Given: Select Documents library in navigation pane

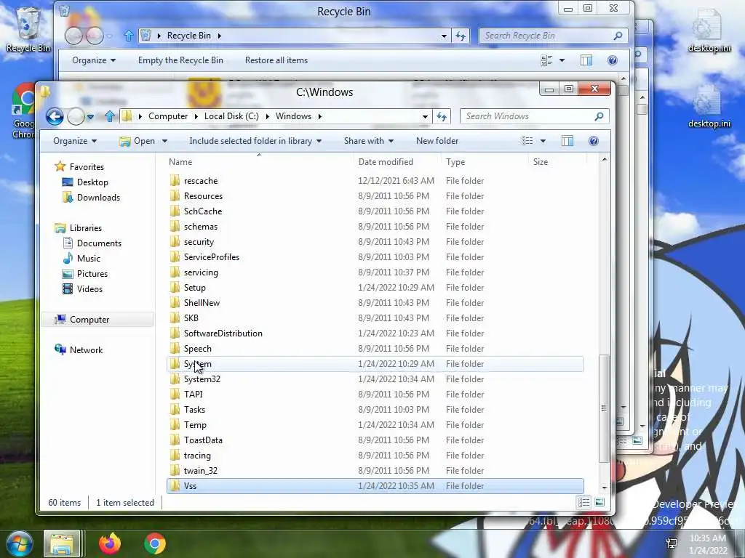Looking at the screenshot, I should point(99,243).
